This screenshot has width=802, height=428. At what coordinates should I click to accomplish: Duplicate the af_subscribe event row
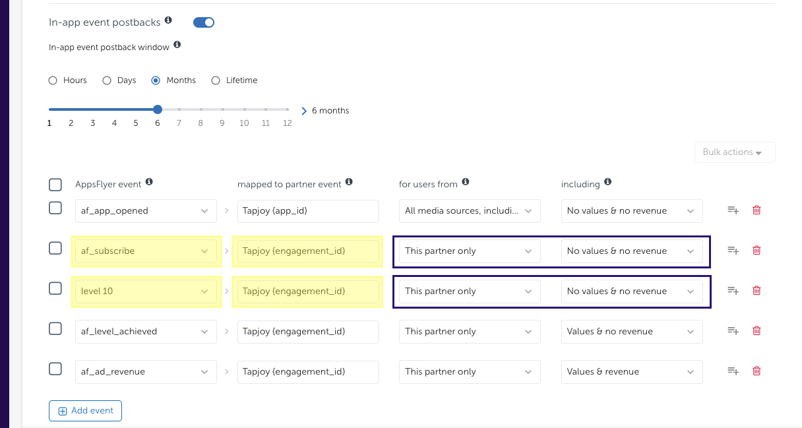point(733,251)
